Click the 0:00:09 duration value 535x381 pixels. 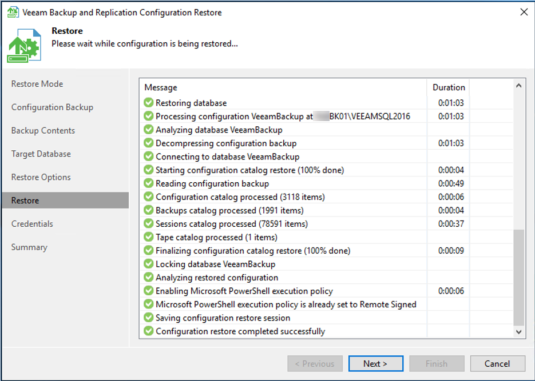pos(451,251)
